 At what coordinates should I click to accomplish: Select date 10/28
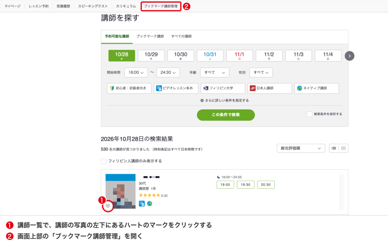pos(122,56)
